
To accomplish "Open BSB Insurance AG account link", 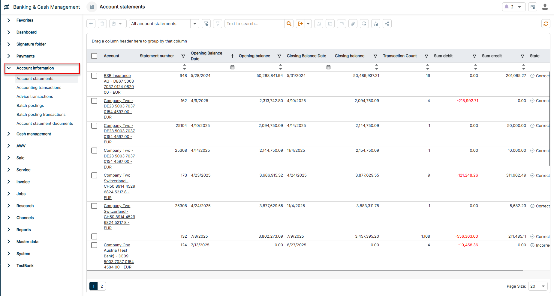I will tap(119, 84).
